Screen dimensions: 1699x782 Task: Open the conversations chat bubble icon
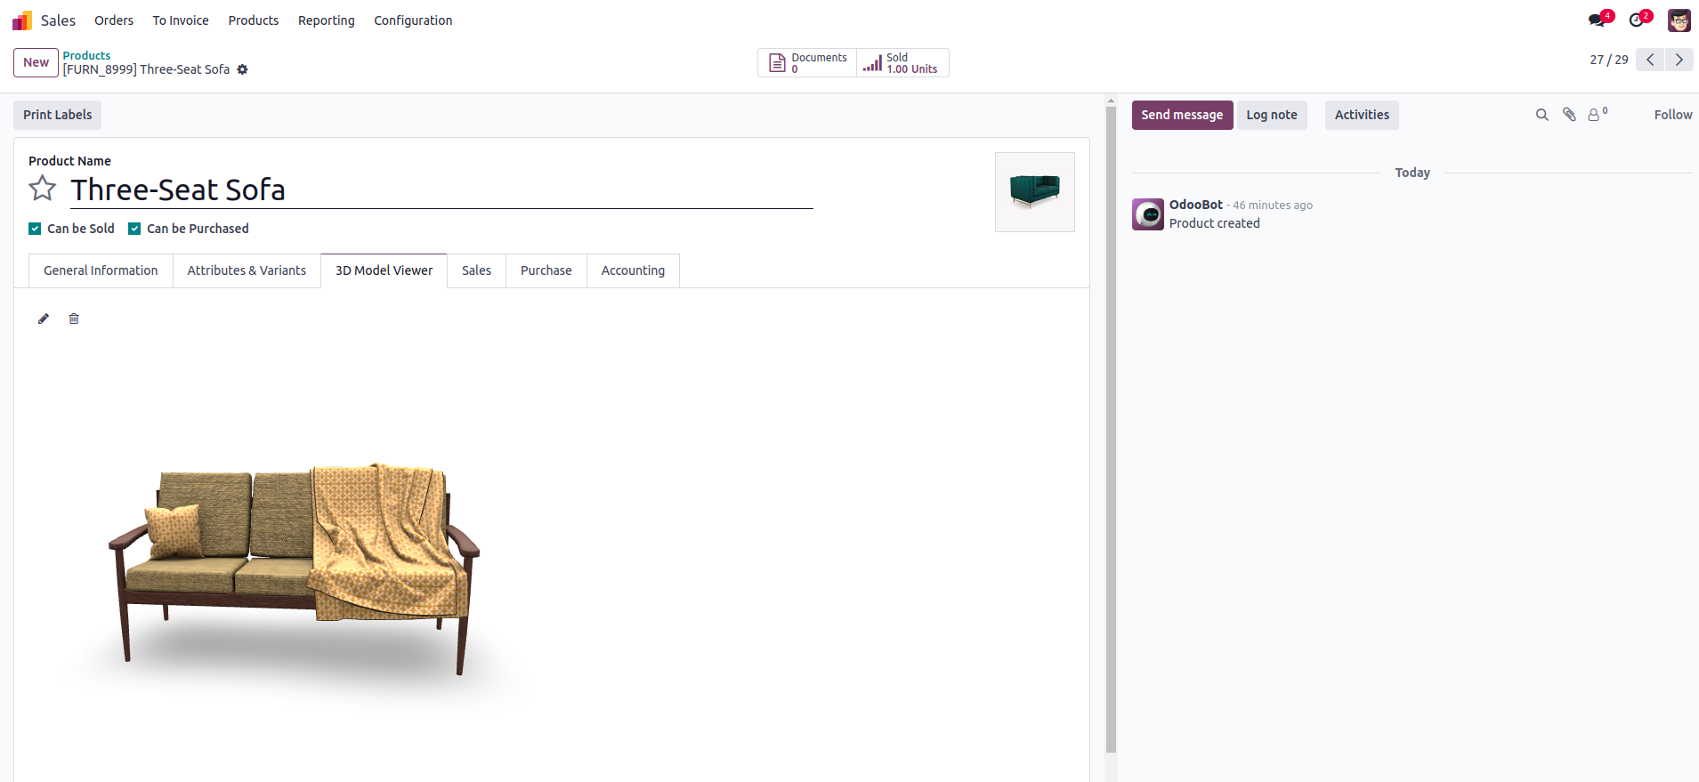pos(1598,20)
